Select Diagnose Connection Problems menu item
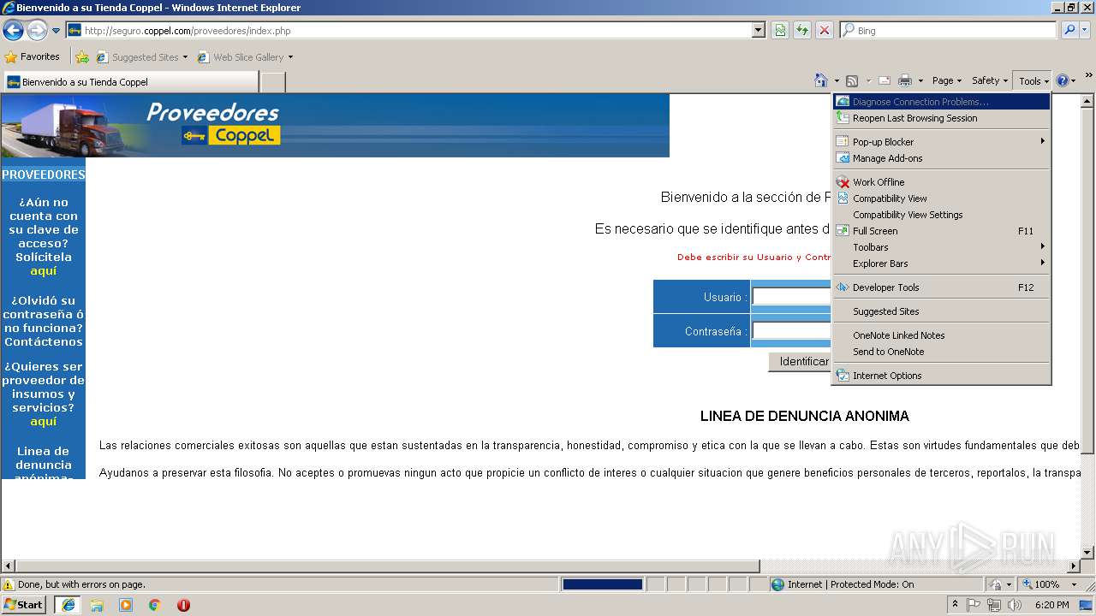The image size is (1096, 616). click(x=941, y=102)
